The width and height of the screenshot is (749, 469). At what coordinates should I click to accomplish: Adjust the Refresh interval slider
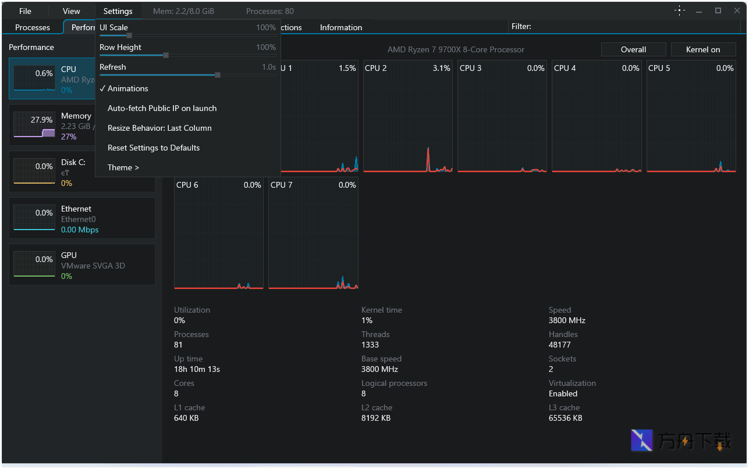pyautogui.click(x=187, y=75)
